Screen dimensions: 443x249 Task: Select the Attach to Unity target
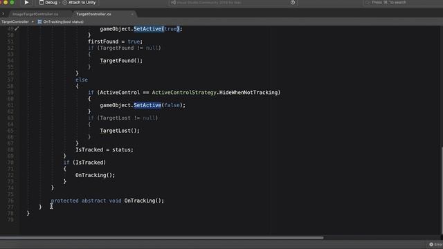tap(79, 3)
